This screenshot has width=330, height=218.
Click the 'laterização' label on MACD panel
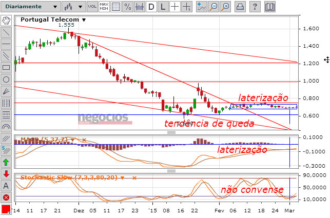242,150
